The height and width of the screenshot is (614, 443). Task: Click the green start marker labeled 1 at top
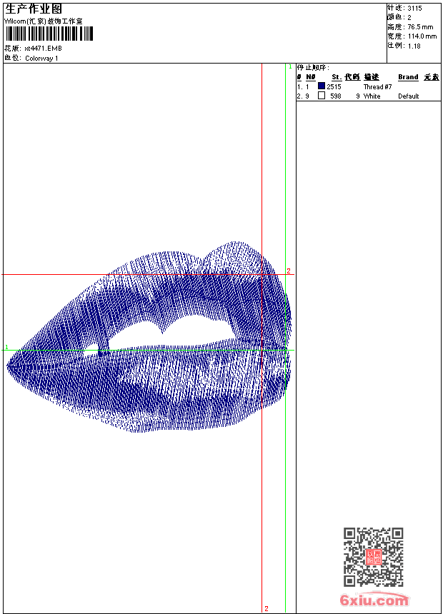pos(290,66)
